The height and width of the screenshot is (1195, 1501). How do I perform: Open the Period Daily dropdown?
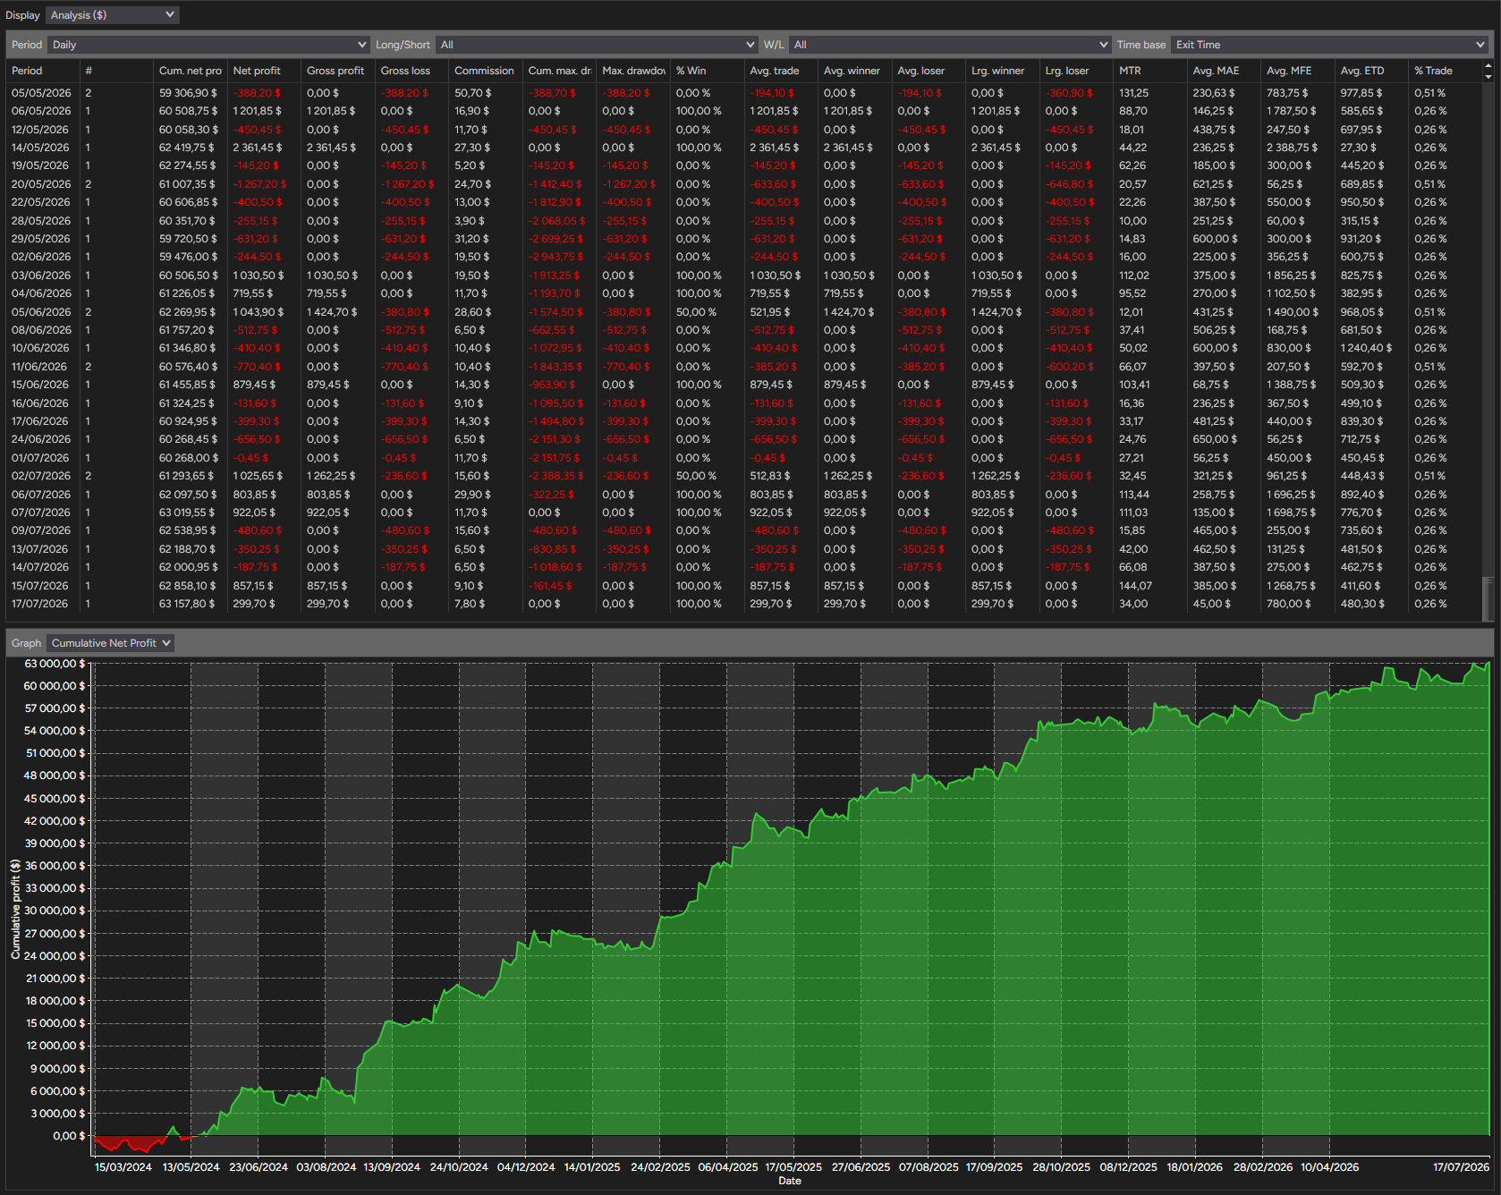pos(208,45)
